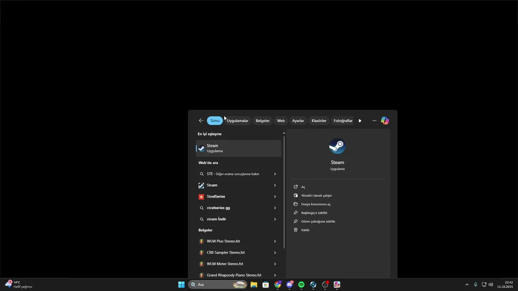This screenshot has width=518, height=291.
Task: Switch to the Uygulamalar filter tab
Action: tap(238, 121)
